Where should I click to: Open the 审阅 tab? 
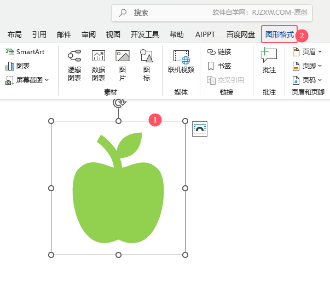[89, 34]
